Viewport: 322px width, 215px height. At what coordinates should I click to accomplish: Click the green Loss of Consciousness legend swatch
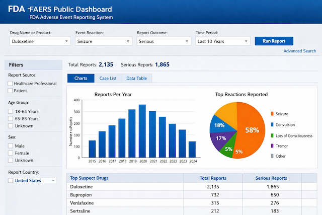[x=272, y=135]
